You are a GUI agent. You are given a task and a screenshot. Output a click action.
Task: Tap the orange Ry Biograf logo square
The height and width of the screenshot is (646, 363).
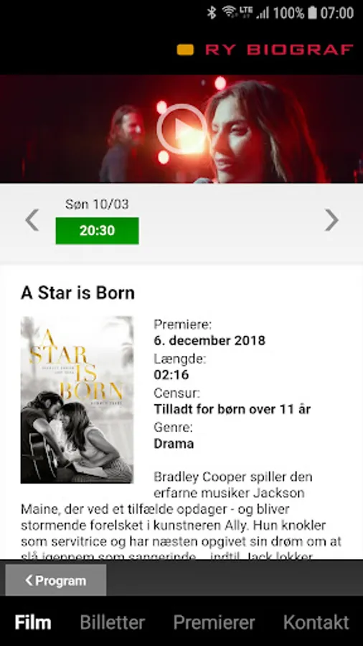[x=185, y=50]
